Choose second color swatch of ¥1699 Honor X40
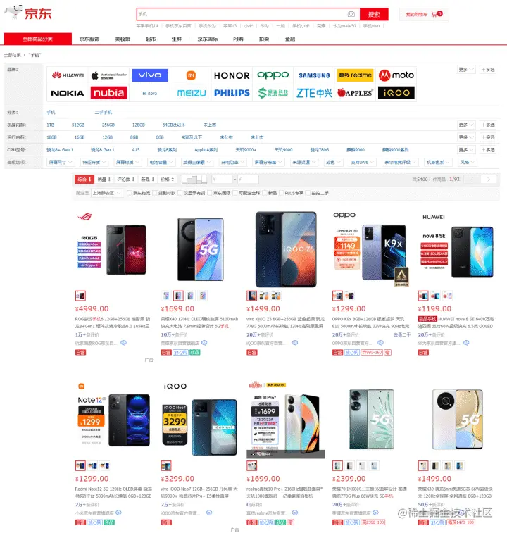The image size is (507, 533). pyautogui.click(x=178, y=296)
